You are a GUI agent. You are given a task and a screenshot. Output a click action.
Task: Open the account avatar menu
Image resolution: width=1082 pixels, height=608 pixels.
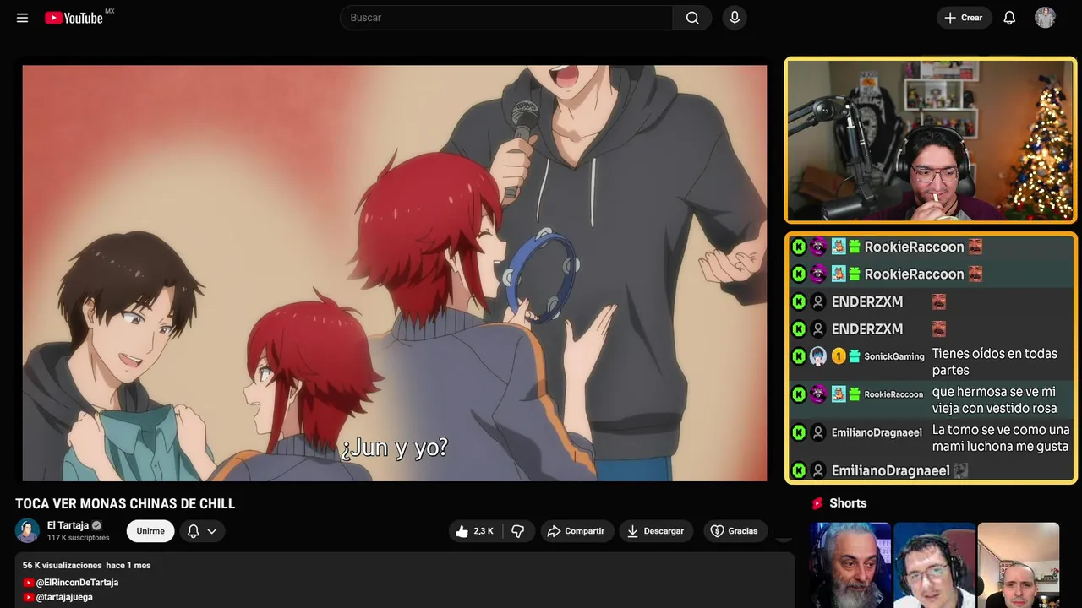tap(1045, 18)
